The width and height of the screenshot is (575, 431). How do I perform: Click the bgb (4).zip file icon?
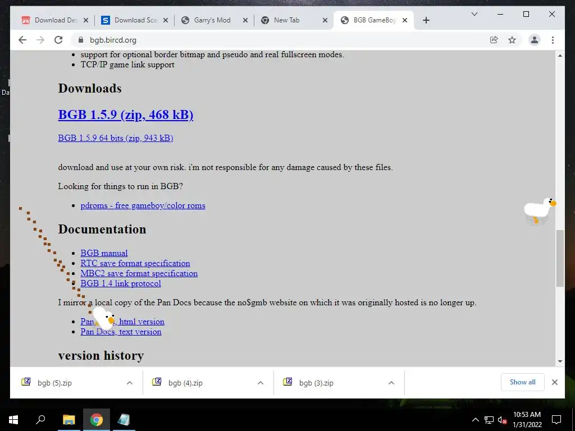pyautogui.click(x=157, y=382)
